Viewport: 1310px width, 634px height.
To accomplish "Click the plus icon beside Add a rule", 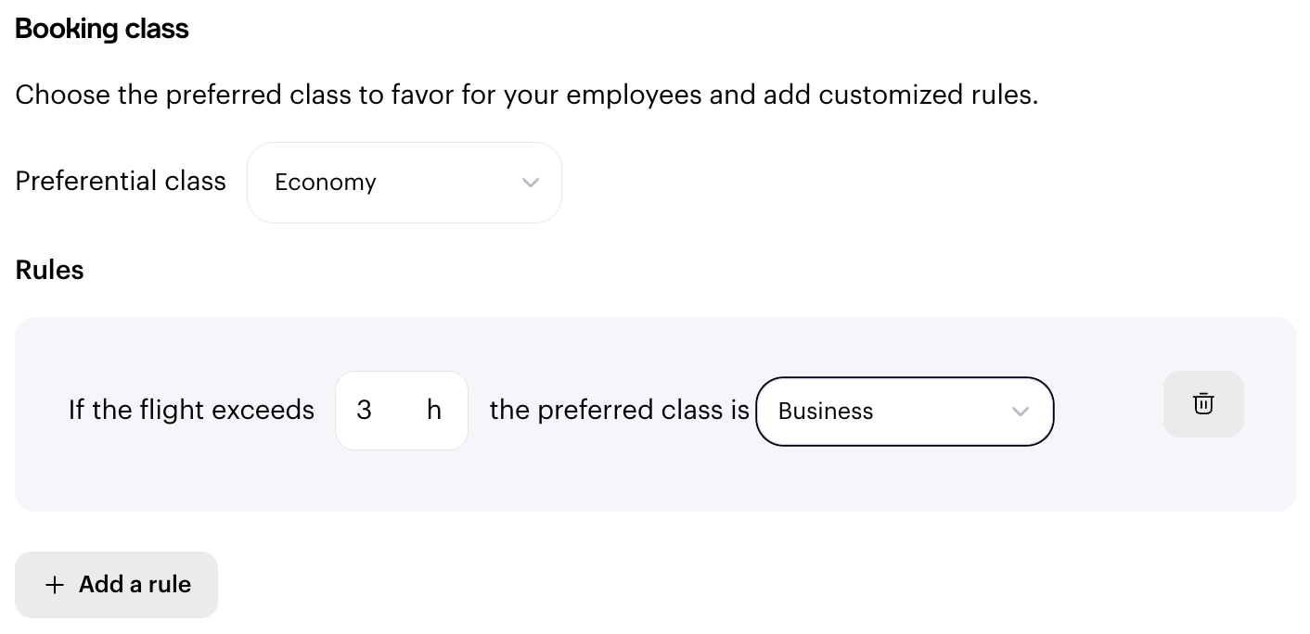I will (55, 585).
